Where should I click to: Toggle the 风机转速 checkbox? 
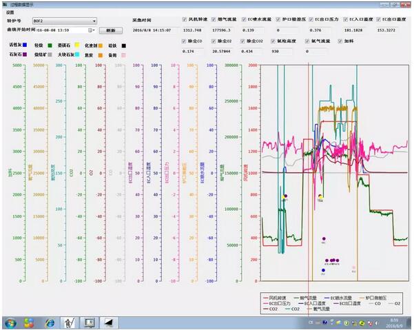(x=184, y=19)
